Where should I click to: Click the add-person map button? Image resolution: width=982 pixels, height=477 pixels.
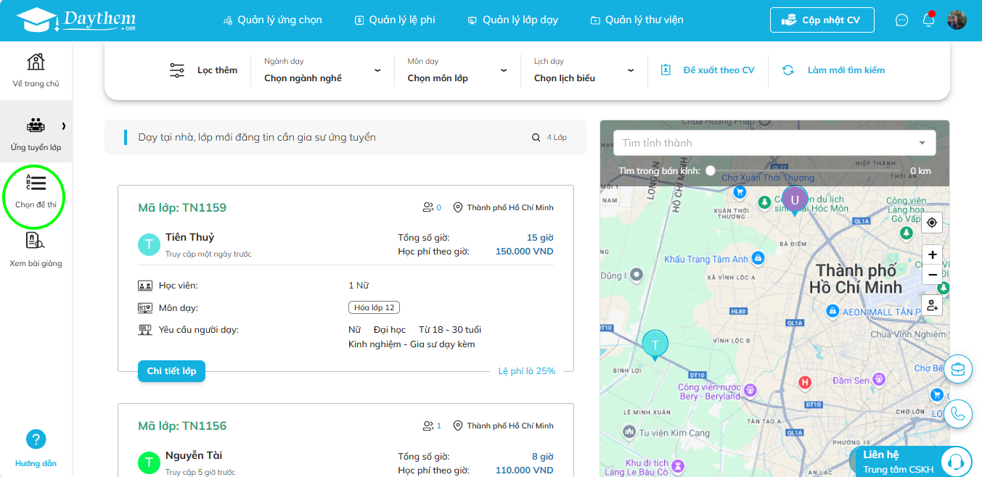tap(933, 306)
